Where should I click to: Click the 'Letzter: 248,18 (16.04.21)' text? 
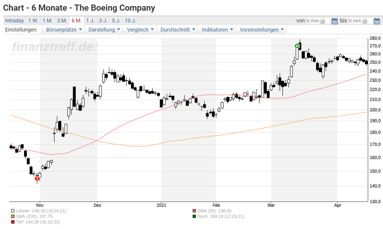[x=41, y=211]
